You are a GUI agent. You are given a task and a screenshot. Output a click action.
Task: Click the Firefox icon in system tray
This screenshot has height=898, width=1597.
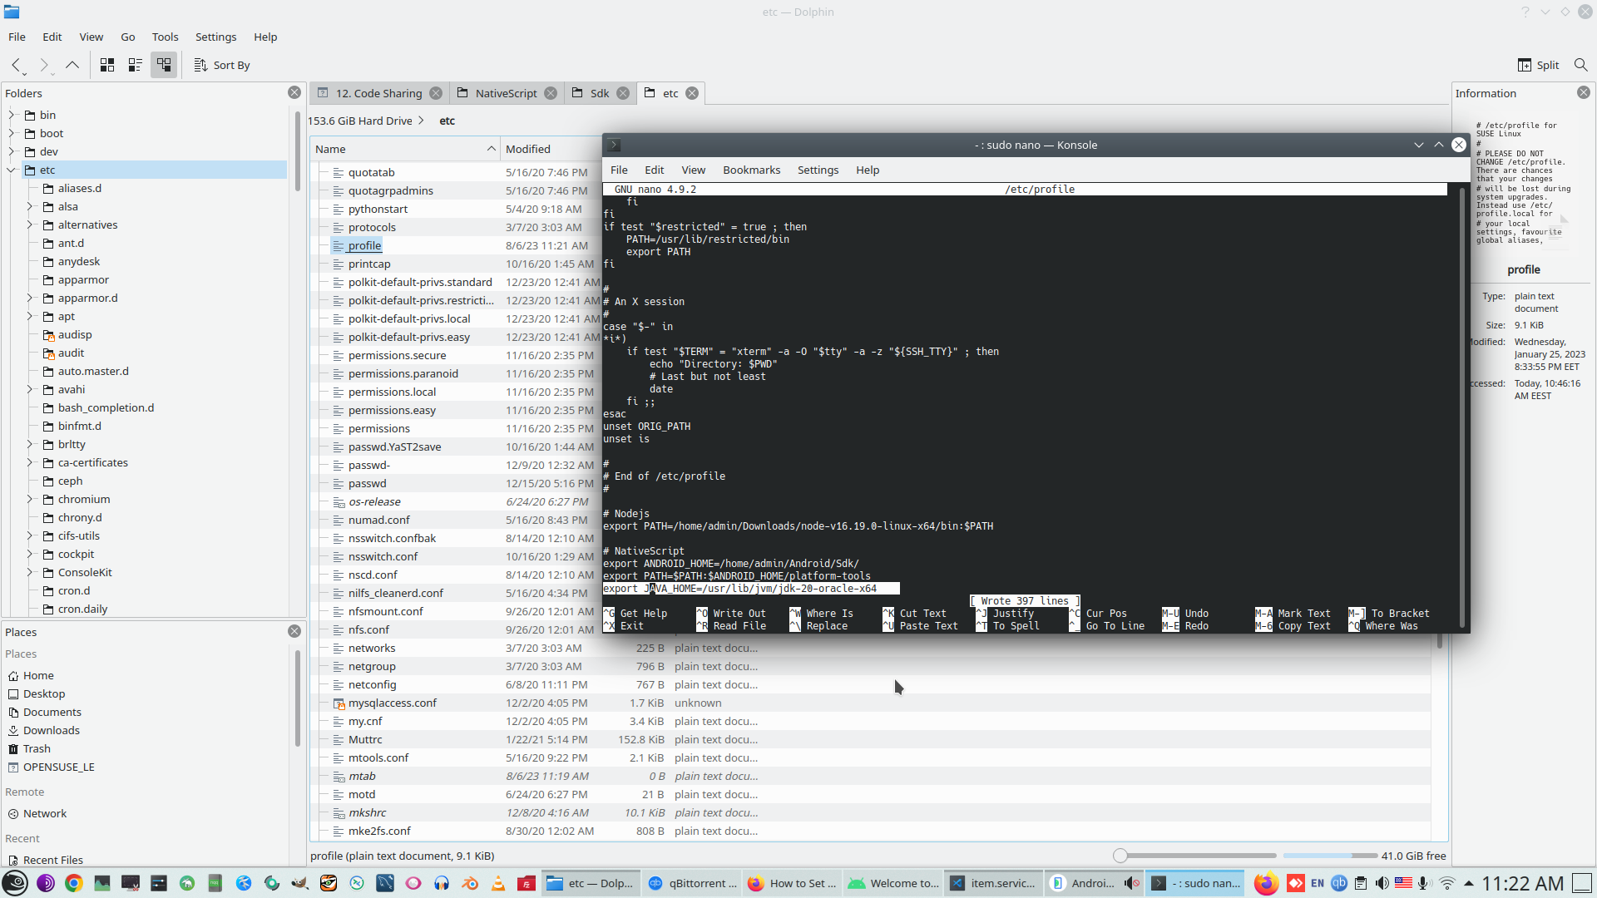click(1266, 883)
